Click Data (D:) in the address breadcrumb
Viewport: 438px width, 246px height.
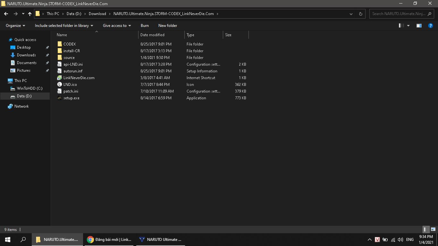74,14
